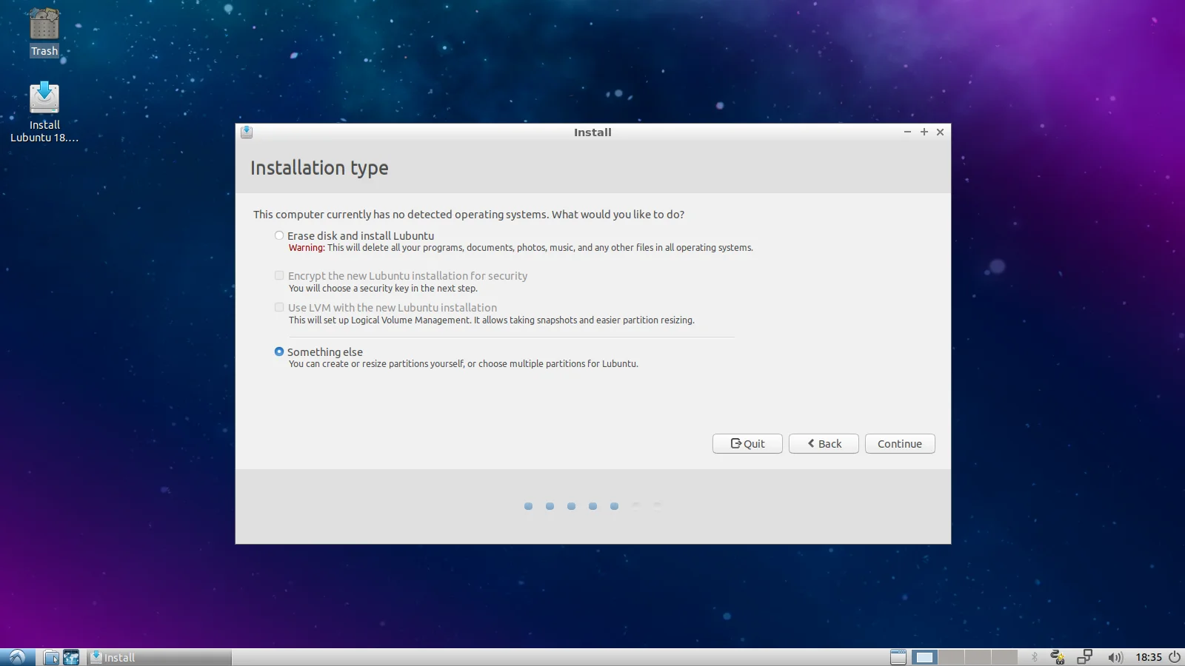Screen dimensions: 1185x666
Task: Go back with the Back button
Action: (x=824, y=444)
